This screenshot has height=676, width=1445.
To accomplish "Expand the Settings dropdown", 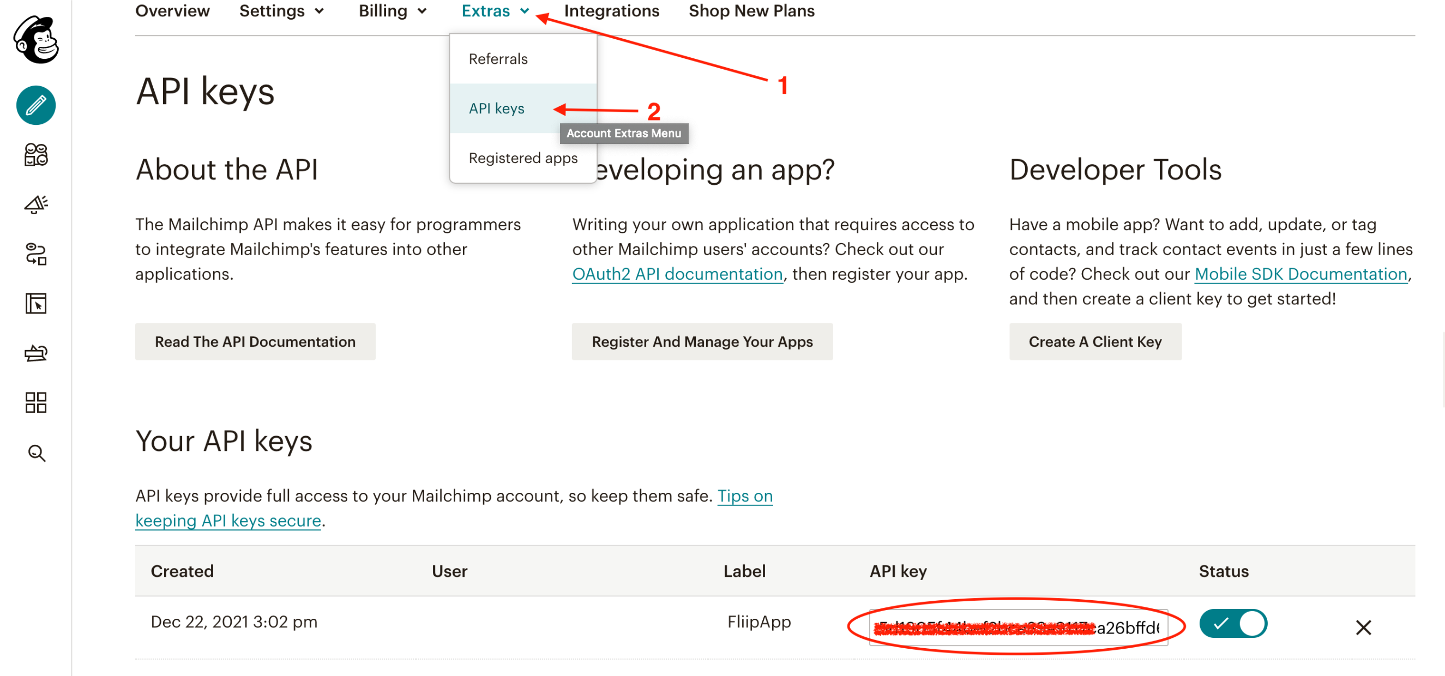I will coord(281,11).
